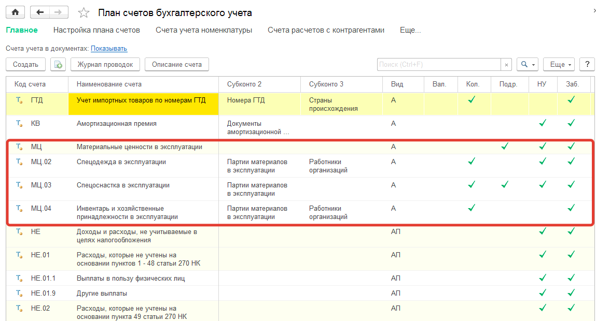
Task: Open Еще... in the navigation tabs
Action: pos(410,30)
